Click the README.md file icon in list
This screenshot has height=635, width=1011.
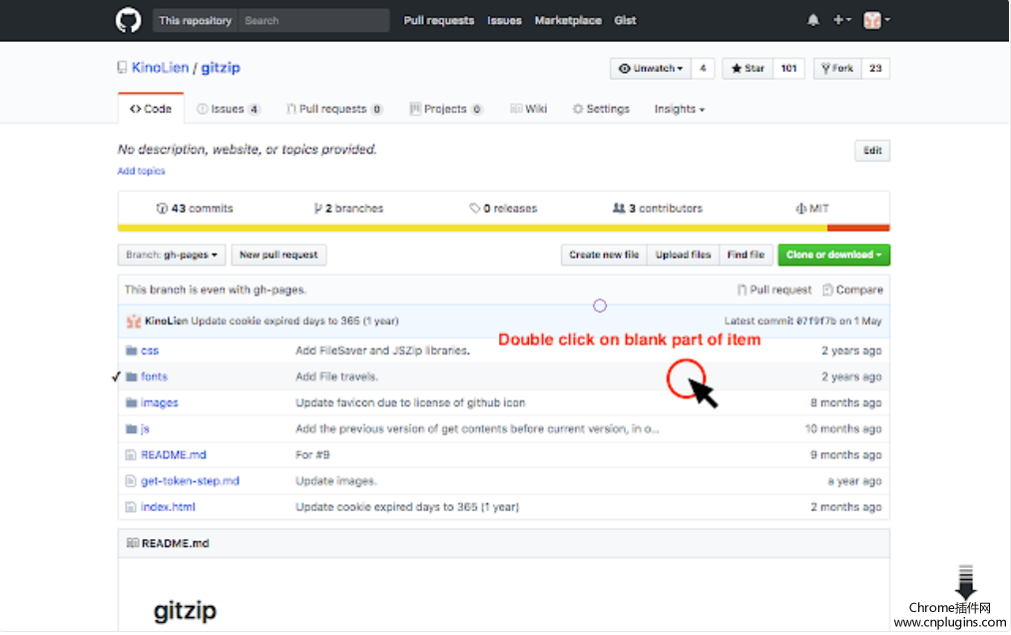click(x=131, y=455)
